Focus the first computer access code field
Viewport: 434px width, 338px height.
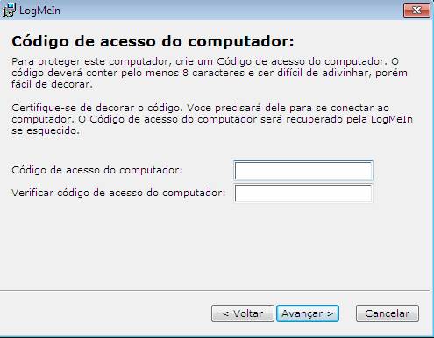(x=303, y=170)
